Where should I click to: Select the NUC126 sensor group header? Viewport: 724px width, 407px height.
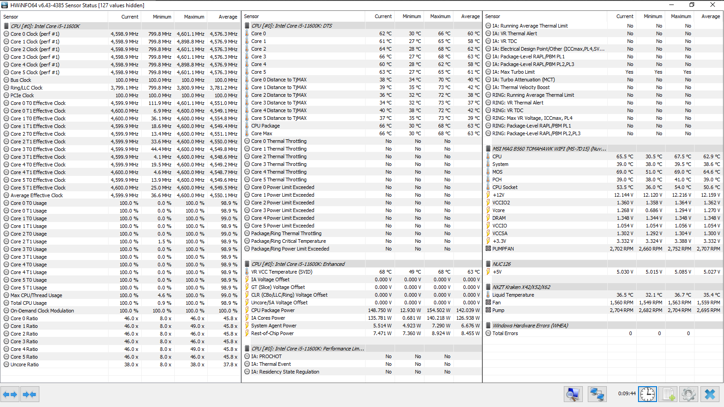pos(603,264)
